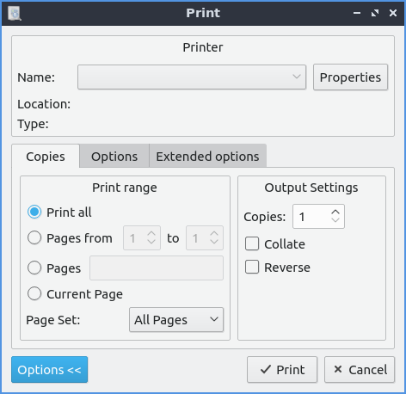Select the Current Page radio button
This screenshot has width=406, height=394.
point(34,294)
